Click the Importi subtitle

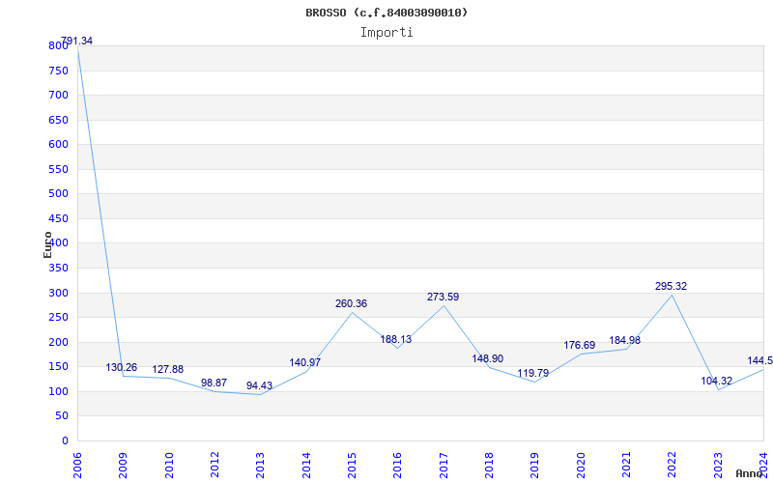coord(386,33)
